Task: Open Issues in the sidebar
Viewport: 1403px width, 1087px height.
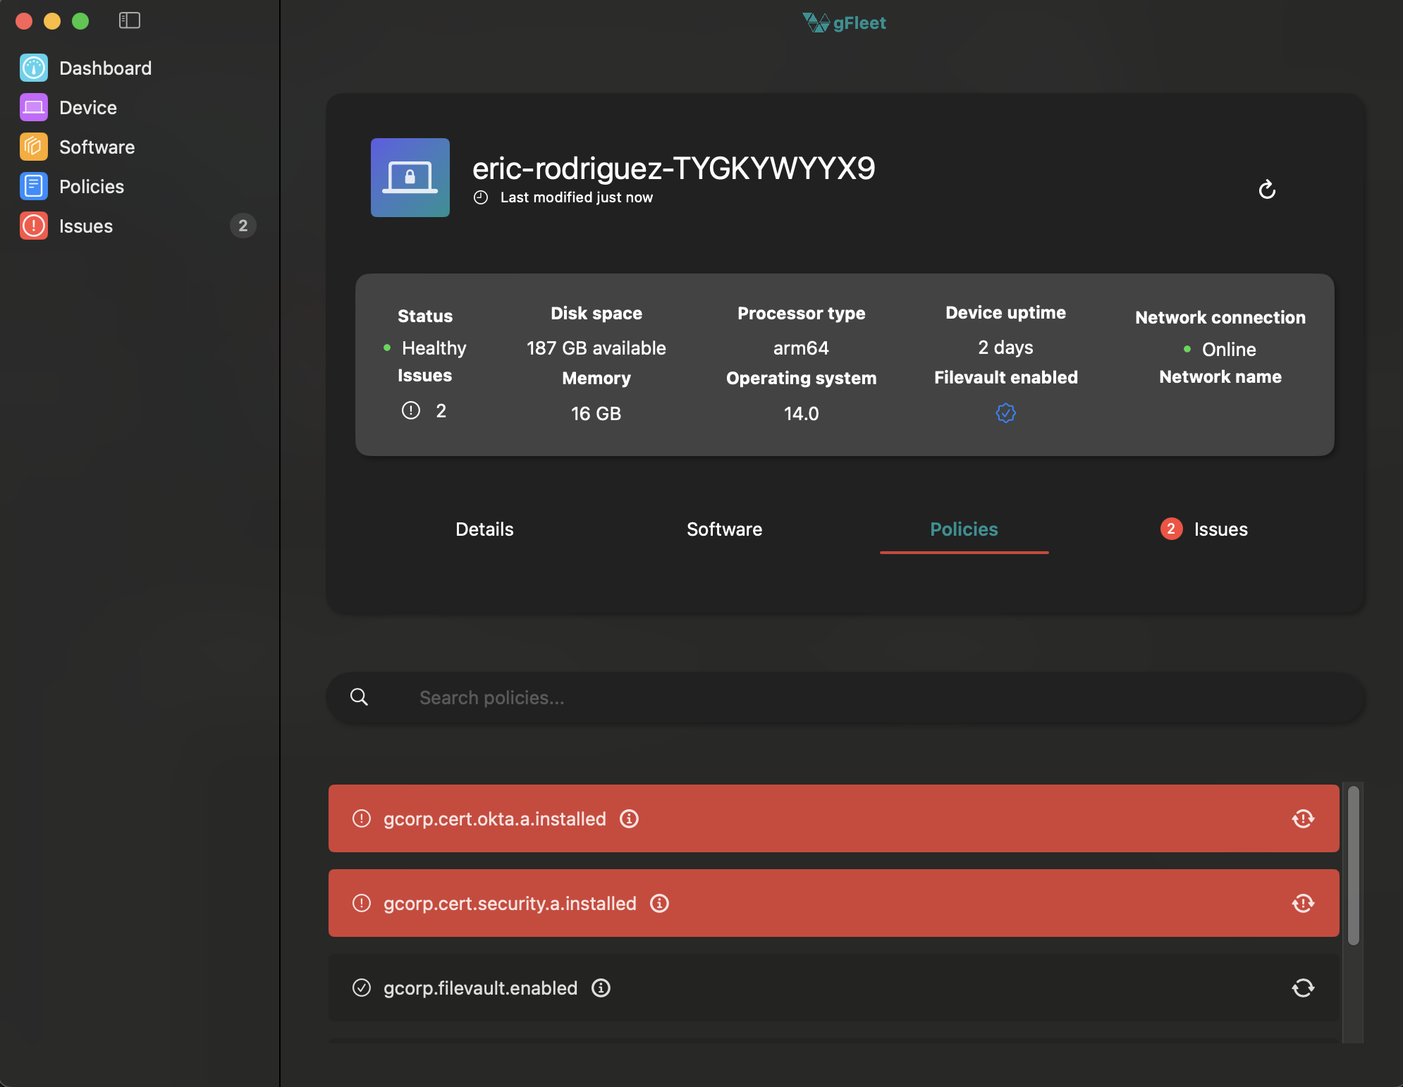Action: pyautogui.click(x=85, y=226)
